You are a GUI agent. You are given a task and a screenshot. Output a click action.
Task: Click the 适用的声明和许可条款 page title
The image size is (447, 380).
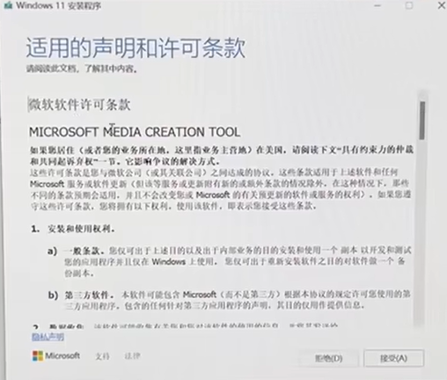tap(136, 47)
